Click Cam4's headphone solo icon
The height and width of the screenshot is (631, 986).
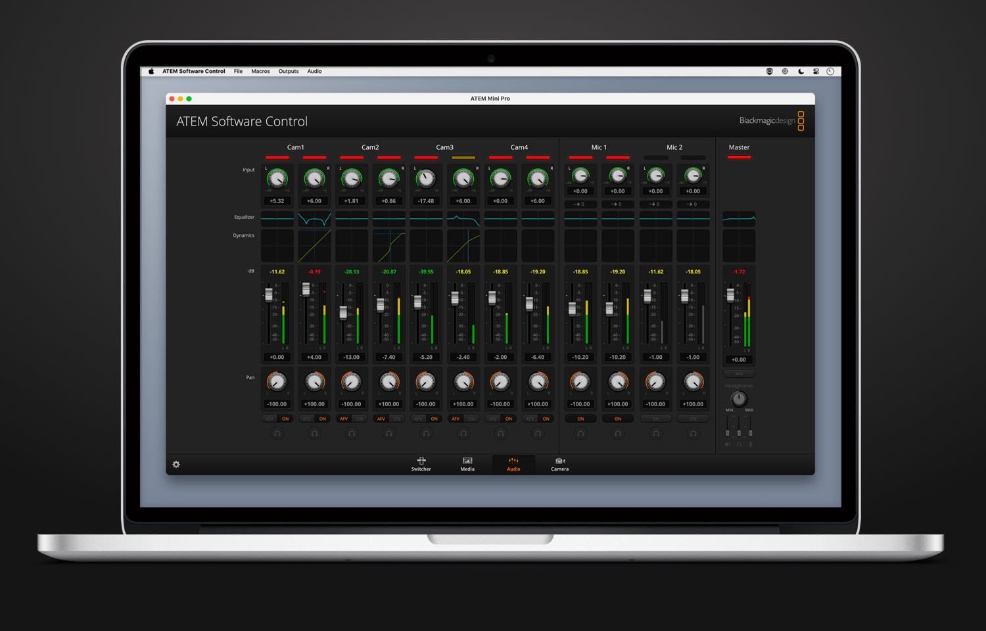coord(500,433)
